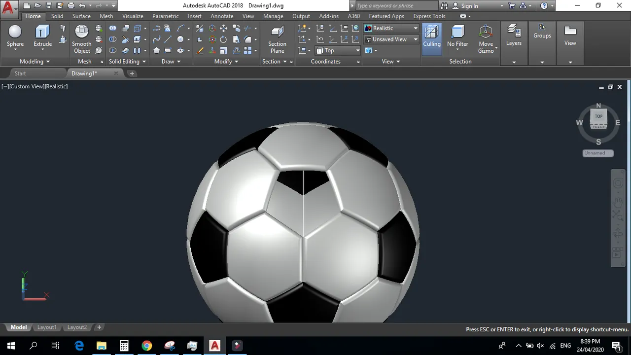This screenshot has height=355, width=631.
Task: Expand the No Filter dropdown
Action: tap(457, 49)
